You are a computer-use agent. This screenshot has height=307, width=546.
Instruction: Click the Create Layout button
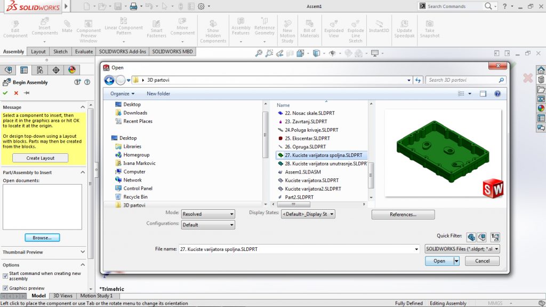[41, 158]
